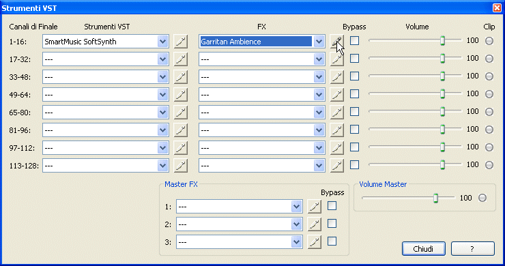Click edit pencil for channels 17-32 VST instrument
This screenshot has height=266, width=505.
pyautogui.click(x=181, y=59)
